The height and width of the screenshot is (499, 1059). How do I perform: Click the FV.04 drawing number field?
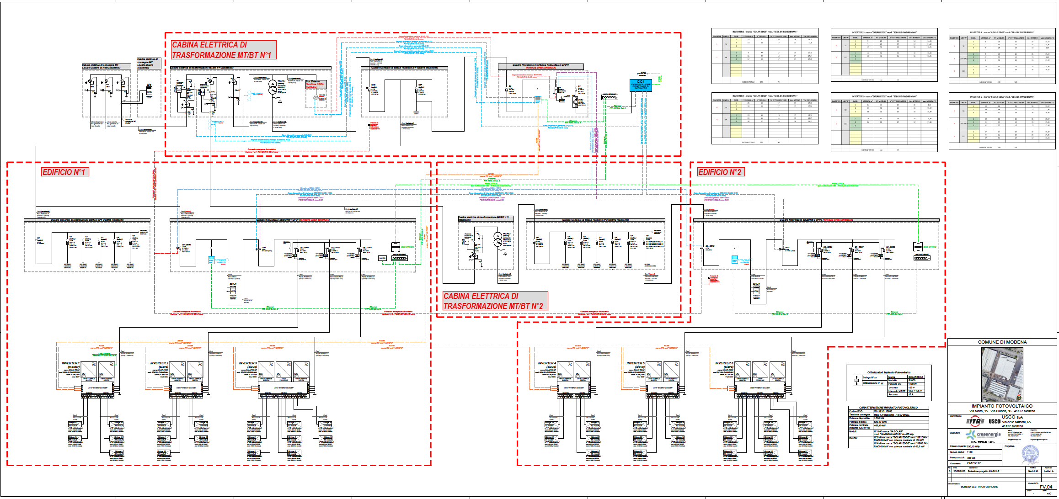click(1046, 487)
